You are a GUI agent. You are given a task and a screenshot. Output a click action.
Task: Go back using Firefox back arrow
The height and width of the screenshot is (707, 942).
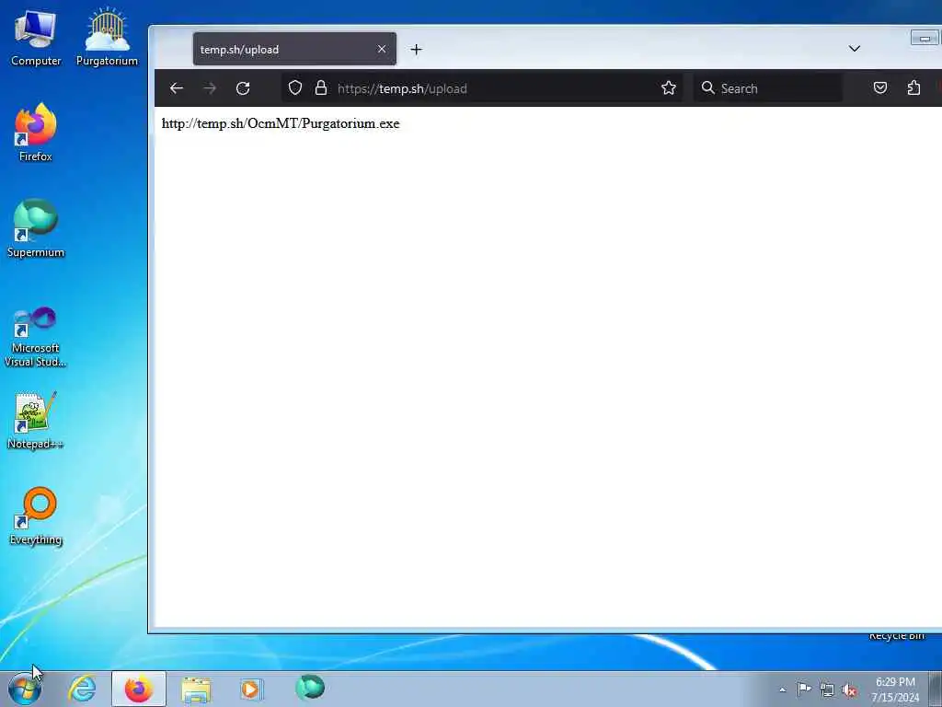click(176, 88)
